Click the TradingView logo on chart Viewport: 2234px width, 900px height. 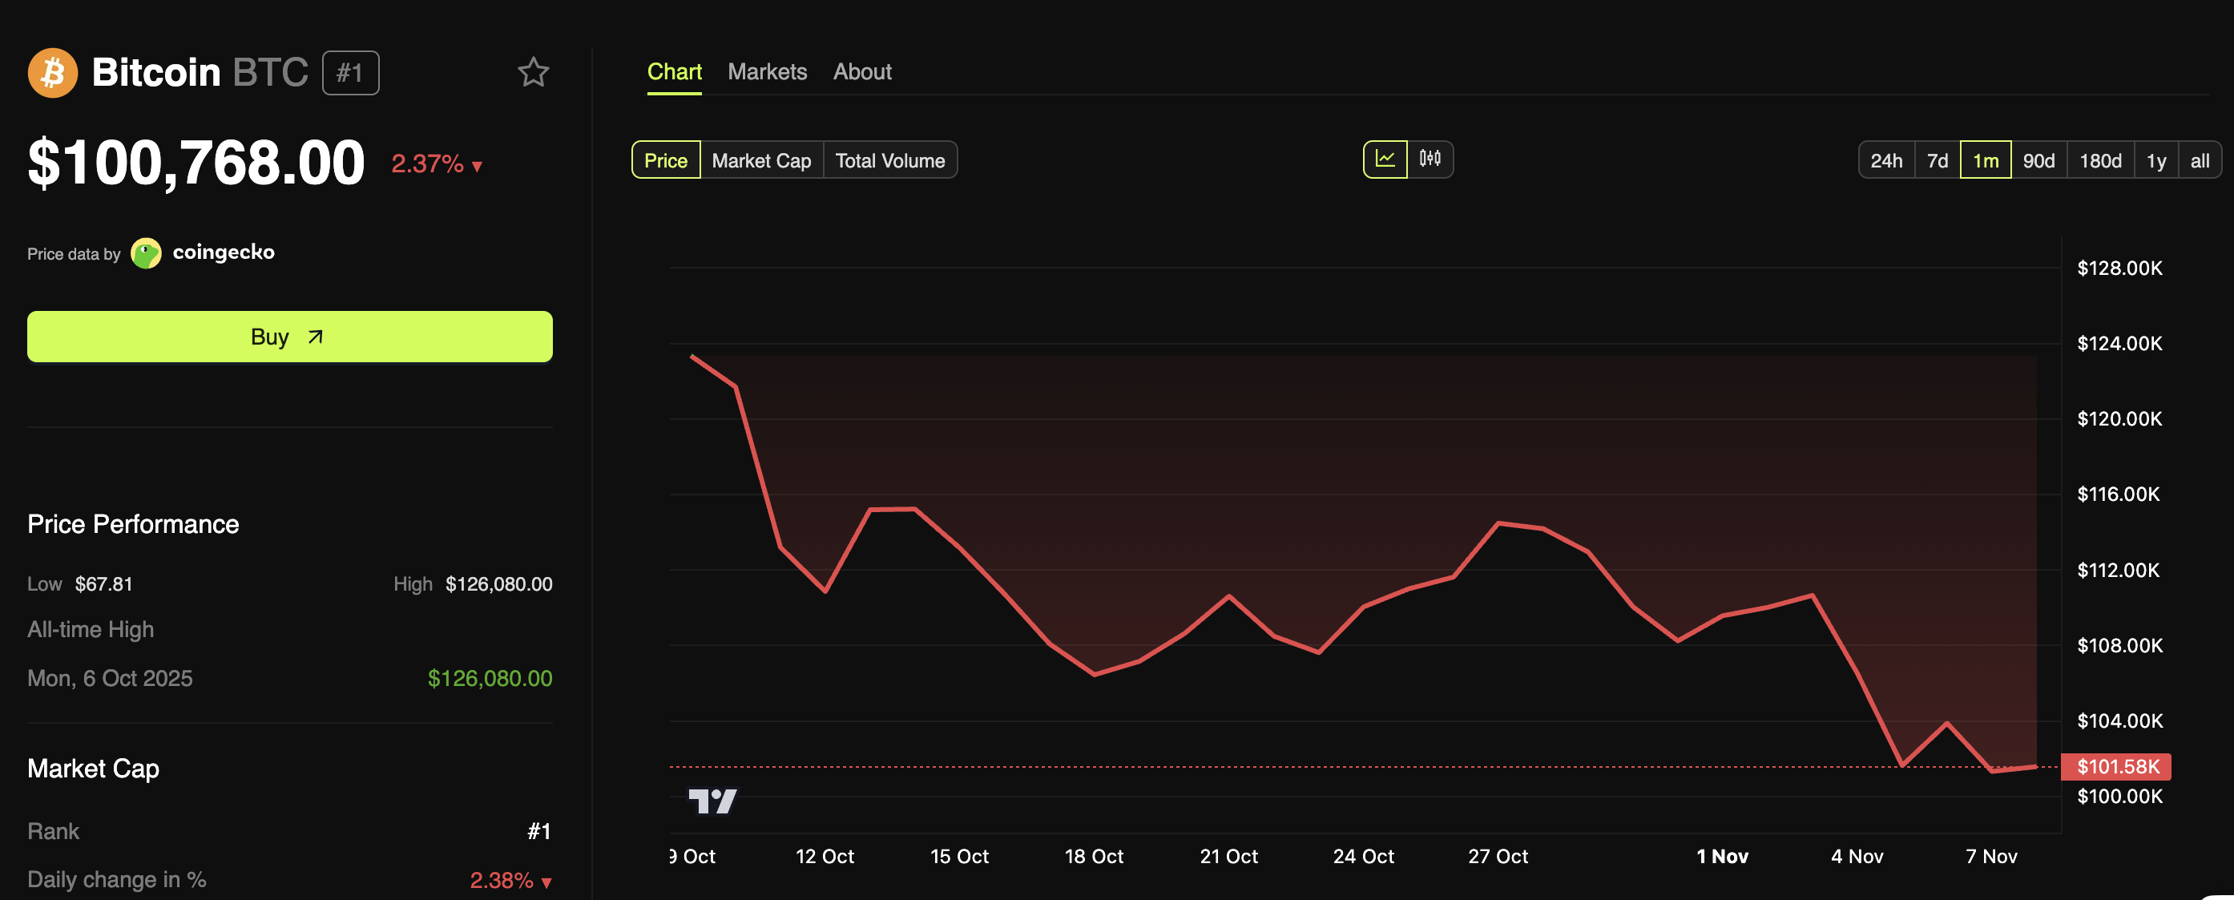click(712, 801)
